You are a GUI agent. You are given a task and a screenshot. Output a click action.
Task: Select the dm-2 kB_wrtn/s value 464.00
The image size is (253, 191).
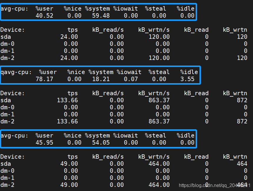159,185
